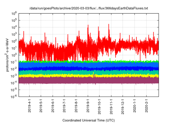This screenshot has width=175, height=123.
Task: Select the 10^0 y-axis tick label
Action: click(14, 55)
